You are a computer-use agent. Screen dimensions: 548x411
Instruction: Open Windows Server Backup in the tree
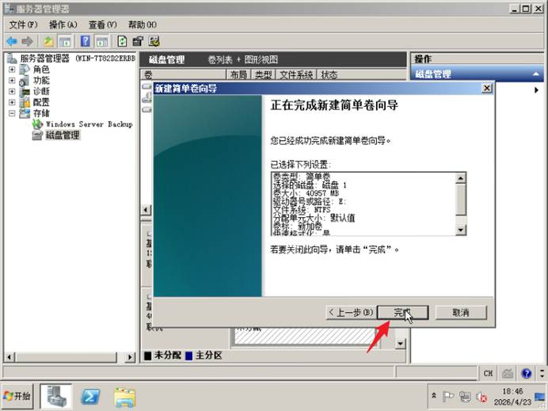coord(89,124)
